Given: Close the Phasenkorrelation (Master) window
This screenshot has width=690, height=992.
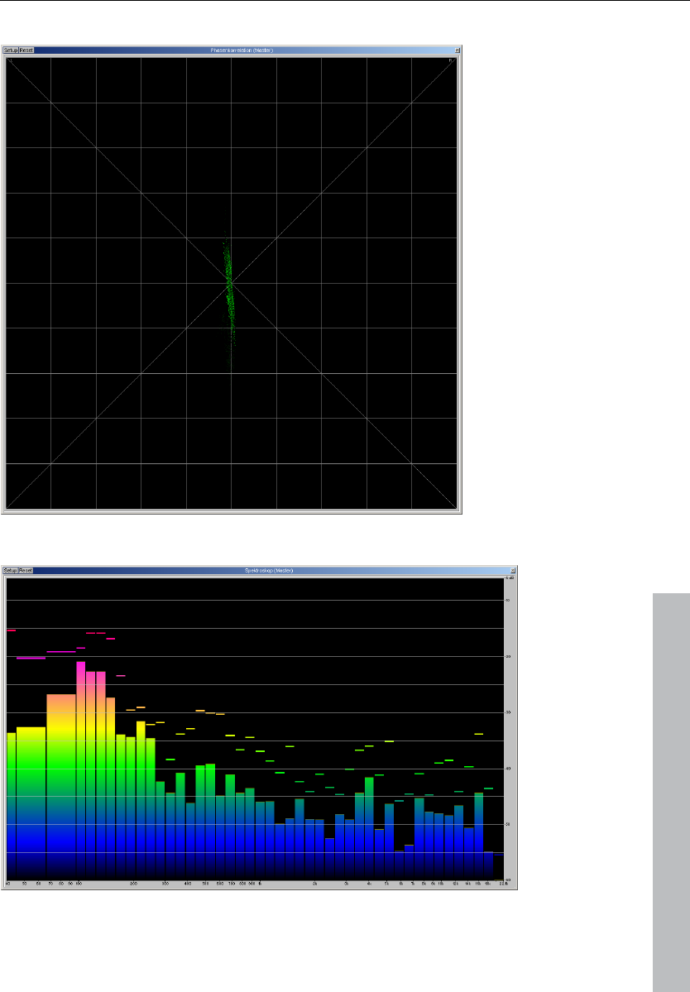Looking at the screenshot, I should [458, 50].
